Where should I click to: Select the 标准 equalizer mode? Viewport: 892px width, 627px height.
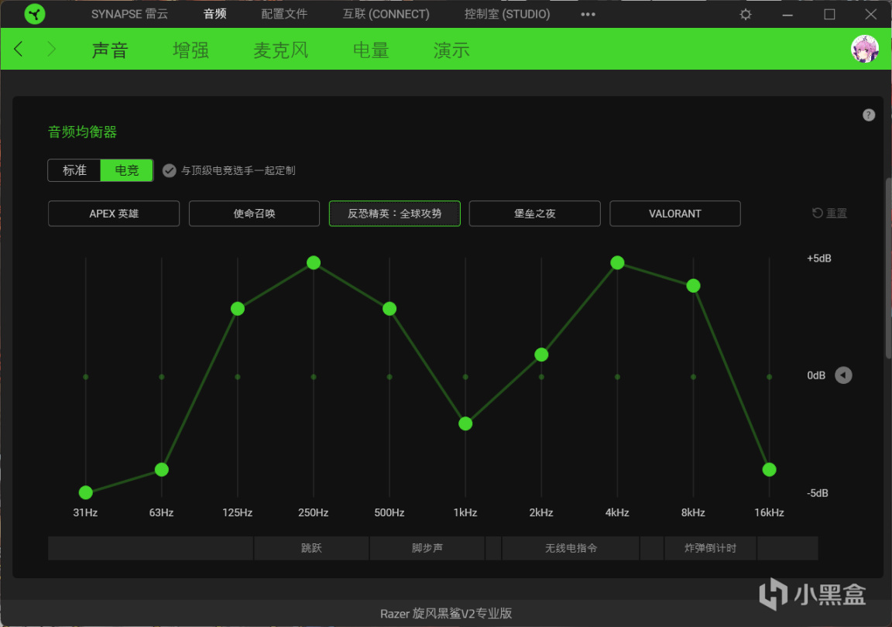tap(74, 170)
